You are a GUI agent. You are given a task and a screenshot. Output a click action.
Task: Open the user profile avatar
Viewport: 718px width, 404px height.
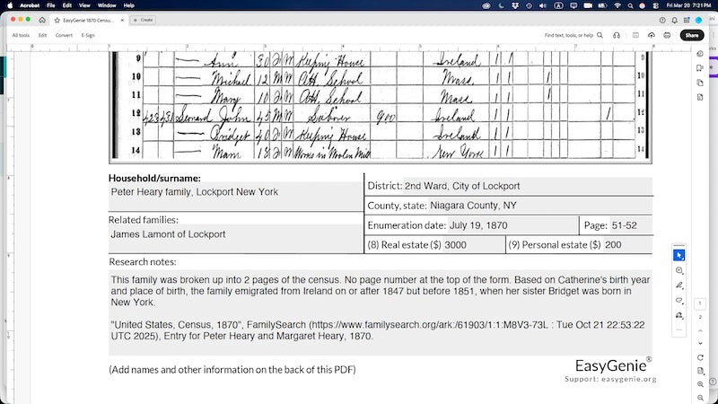click(699, 20)
